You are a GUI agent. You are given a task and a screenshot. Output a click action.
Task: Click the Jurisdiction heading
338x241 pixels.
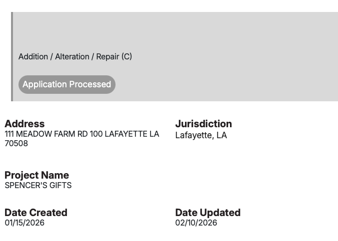tap(203, 124)
